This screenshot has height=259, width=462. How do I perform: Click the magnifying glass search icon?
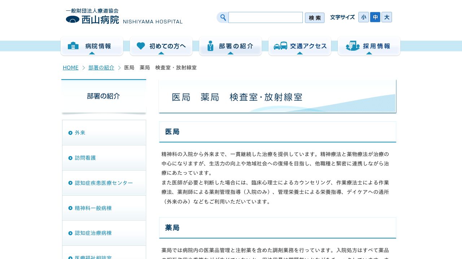click(x=222, y=17)
